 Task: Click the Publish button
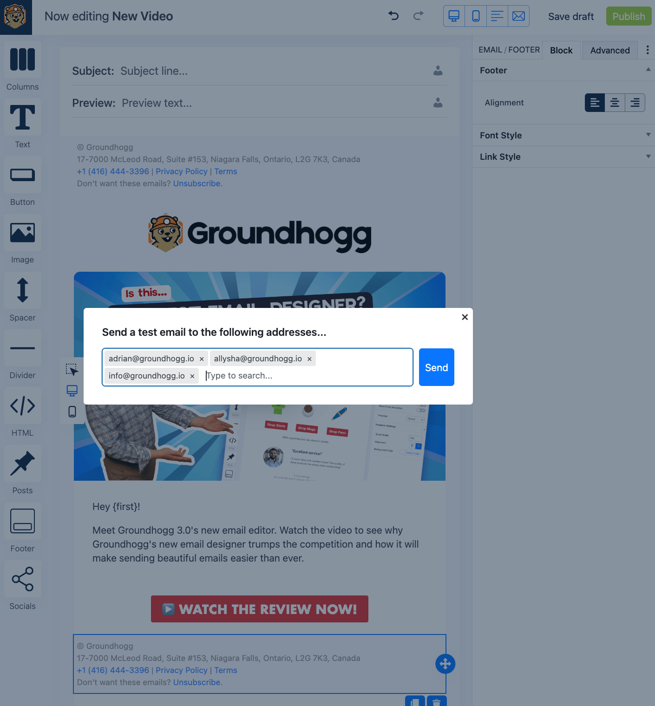pyautogui.click(x=629, y=16)
